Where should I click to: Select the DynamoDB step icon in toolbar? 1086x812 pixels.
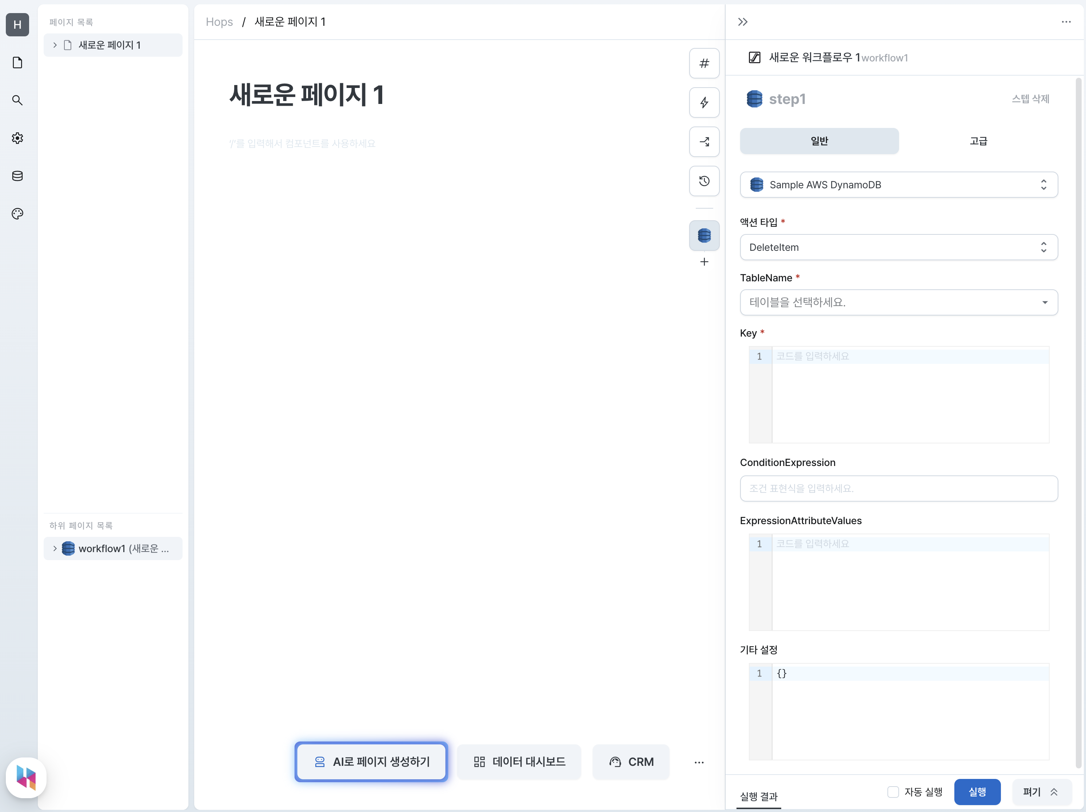tap(704, 236)
